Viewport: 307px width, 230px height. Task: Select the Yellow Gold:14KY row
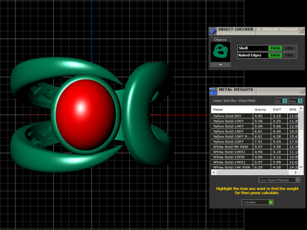(255, 126)
